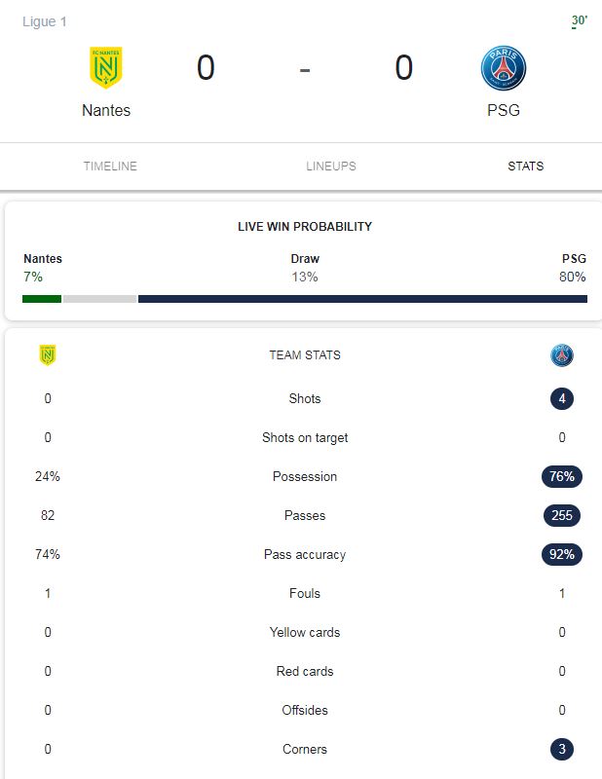The image size is (602, 779).
Task: Click the 92% pass accuracy badge
Action: click(x=562, y=554)
